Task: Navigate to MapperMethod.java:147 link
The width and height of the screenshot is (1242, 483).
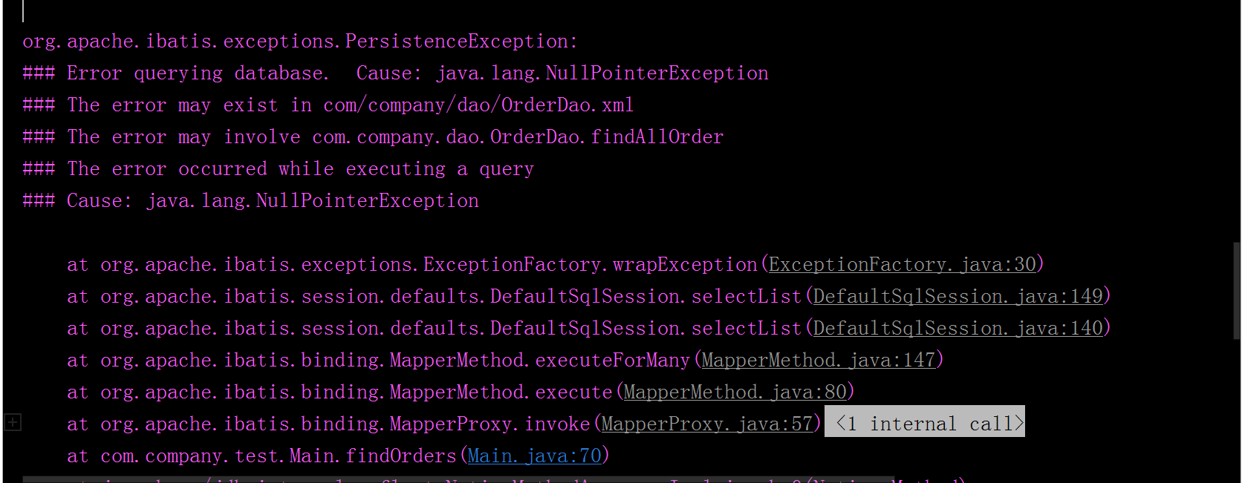Action: [x=818, y=361]
